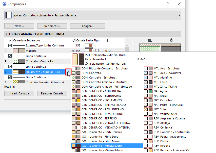Click the GEN GENÉRICO - TERRENO surface color icon

[78, 118]
